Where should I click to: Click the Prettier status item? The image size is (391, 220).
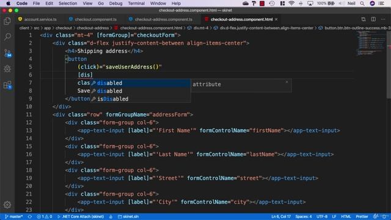click(362, 216)
